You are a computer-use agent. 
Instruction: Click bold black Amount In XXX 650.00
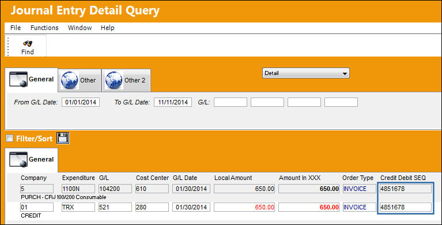tap(309, 189)
